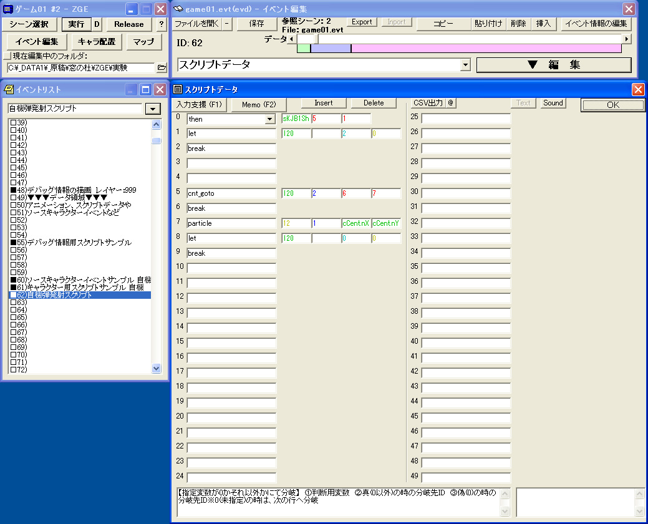This screenshot has height=524, width=648.
Task: Click row 7 particle command field
Action: click(x=231, y=223)
